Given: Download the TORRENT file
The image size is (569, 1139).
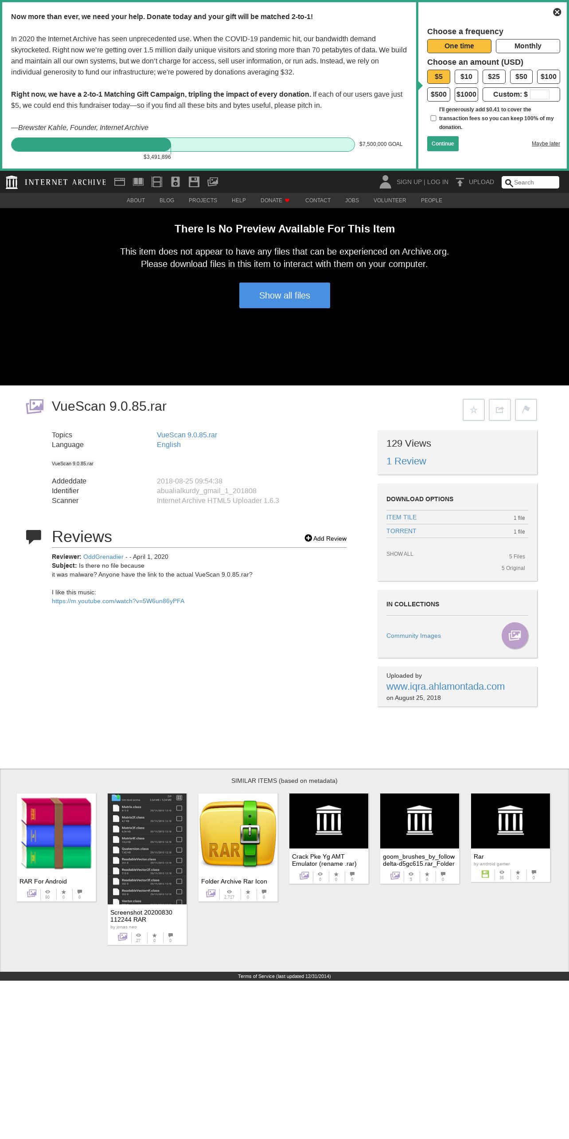Looking at the screenshot, I should pyautogui.click(x=401, y=531).
